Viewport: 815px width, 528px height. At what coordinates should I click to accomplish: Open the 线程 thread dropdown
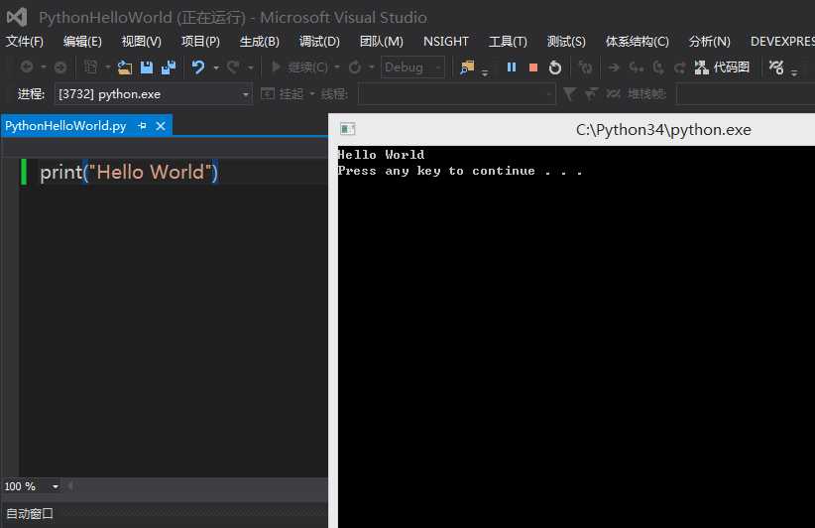pyautogui.click(x=457, y=94)
